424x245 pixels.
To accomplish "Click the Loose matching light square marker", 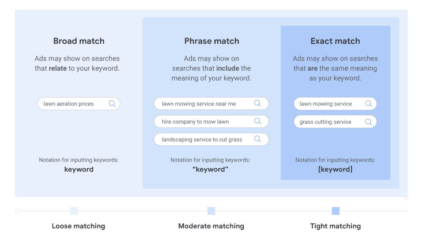I will pyautogui.click(x=74, y=211).
